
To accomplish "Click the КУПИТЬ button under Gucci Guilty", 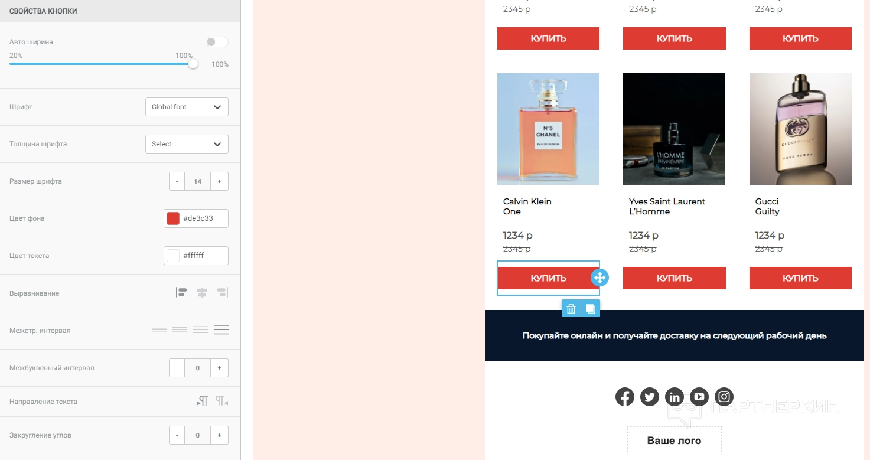I will click(800, 278).
